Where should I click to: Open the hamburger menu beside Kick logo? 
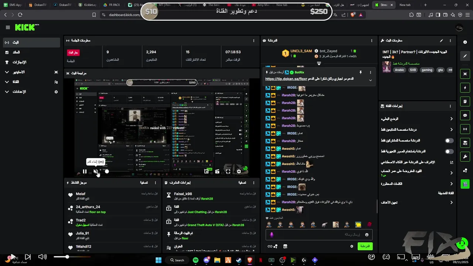pos(8,27)
